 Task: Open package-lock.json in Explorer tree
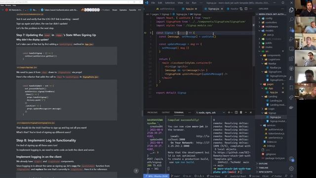point(275,158)
